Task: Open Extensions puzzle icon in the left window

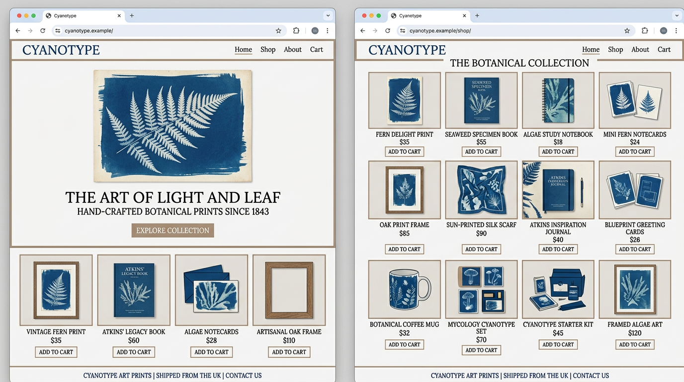Action: click(296, 31)
